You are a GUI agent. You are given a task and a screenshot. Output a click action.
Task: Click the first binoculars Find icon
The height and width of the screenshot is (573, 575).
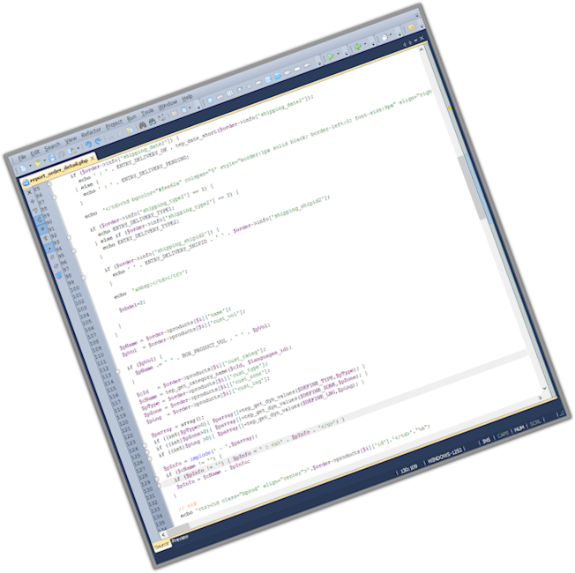[143, 125]
